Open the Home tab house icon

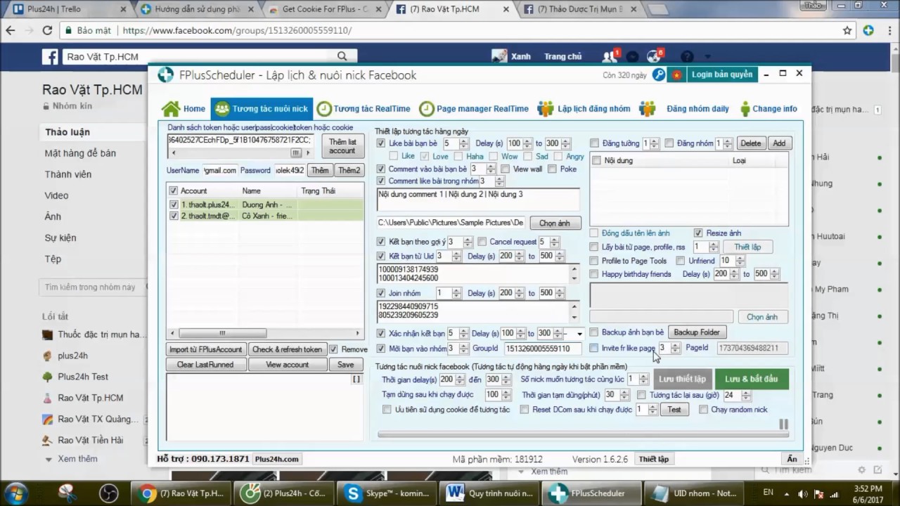[x=171, y=109]
